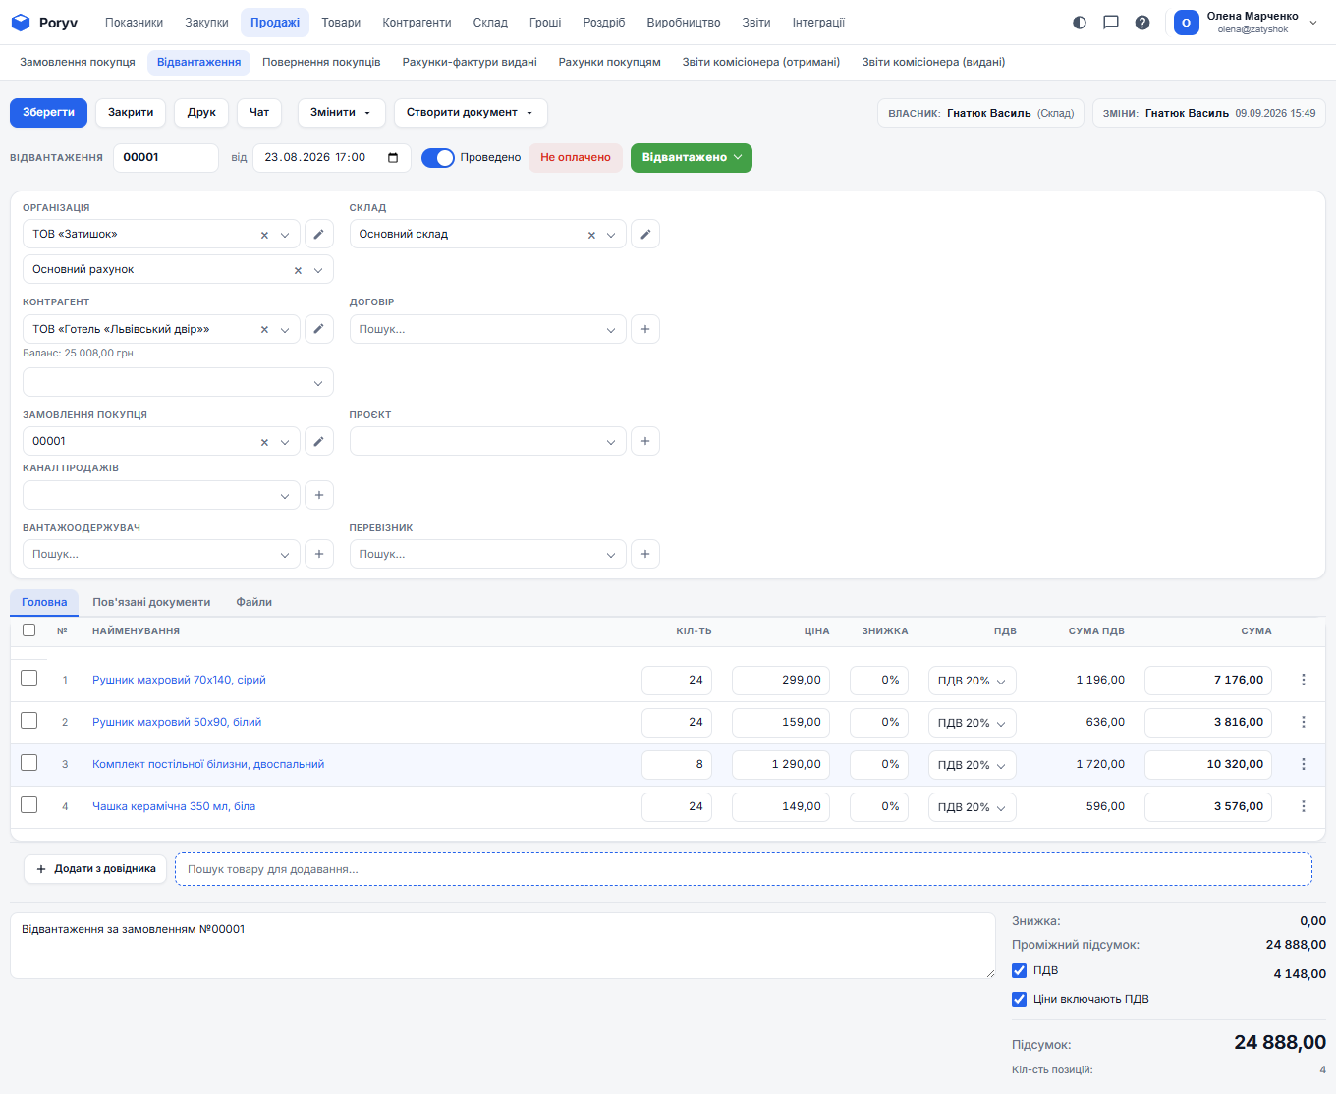Expand the Змінити dropdown button
The height and width of the screenshot is (1094, 1336).
click(x=341, y=113)
